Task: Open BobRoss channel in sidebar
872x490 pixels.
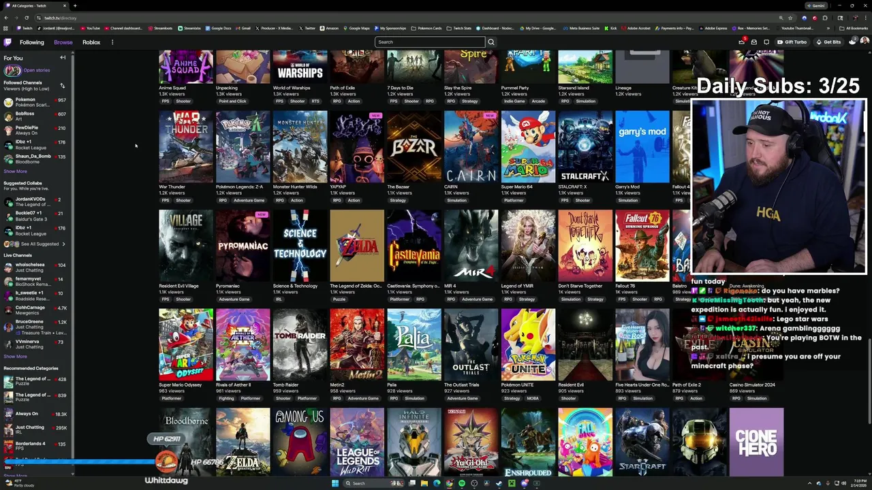Action: point(35,116)
